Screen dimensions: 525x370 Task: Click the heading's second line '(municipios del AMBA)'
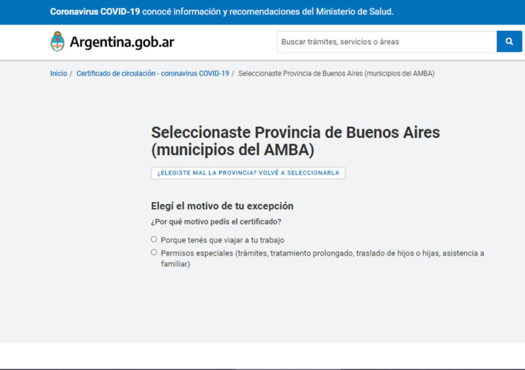coord(232,150)
